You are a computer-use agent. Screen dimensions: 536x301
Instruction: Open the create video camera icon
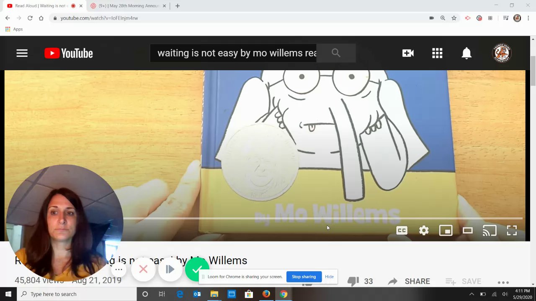coord(408,53)
